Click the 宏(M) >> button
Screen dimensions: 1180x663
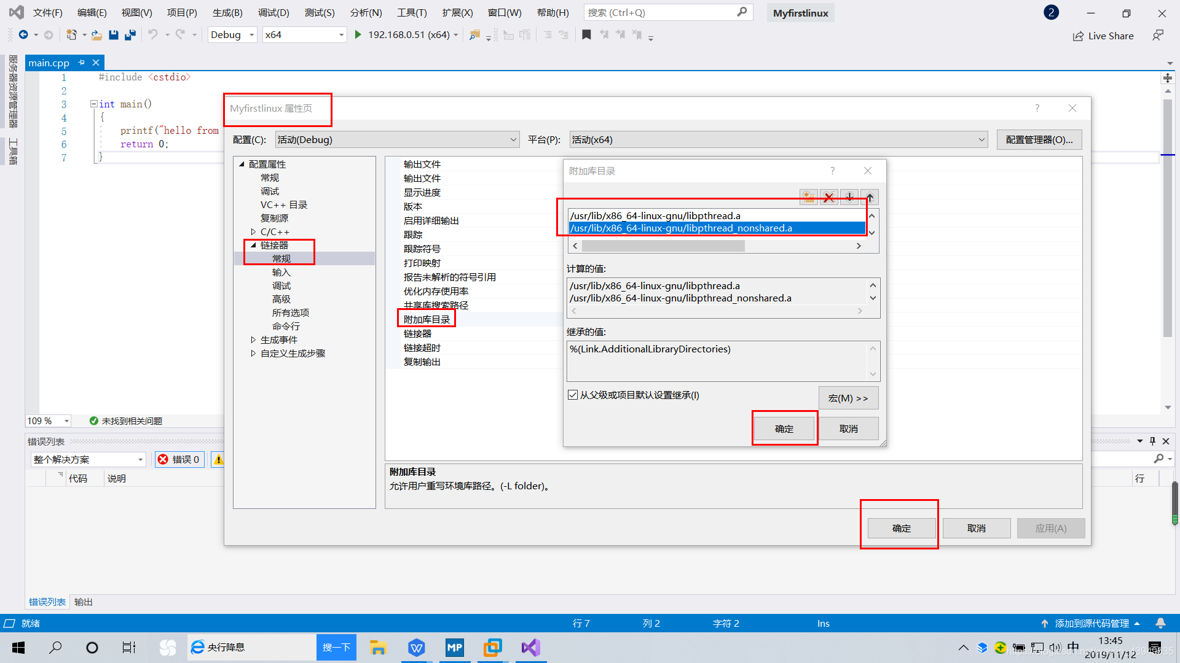click(x=848, y=398)
